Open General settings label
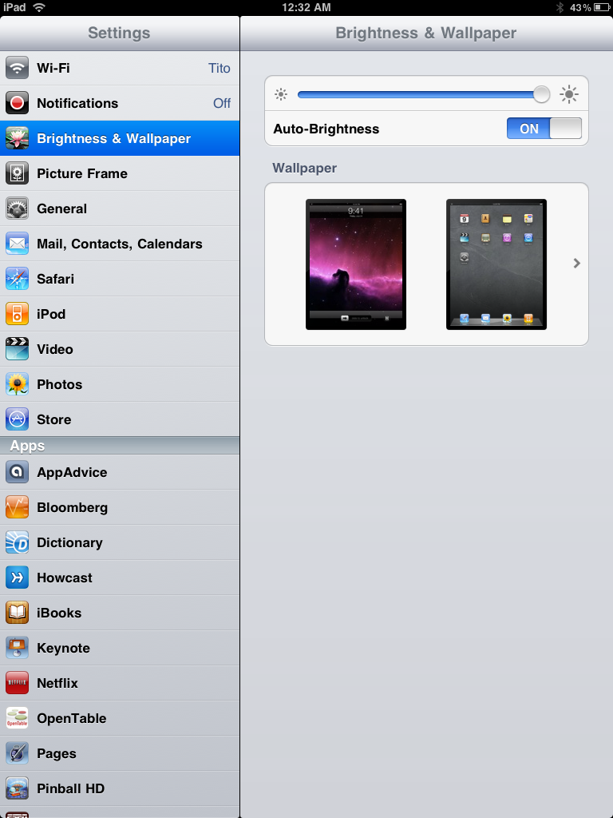 [62, 208]
